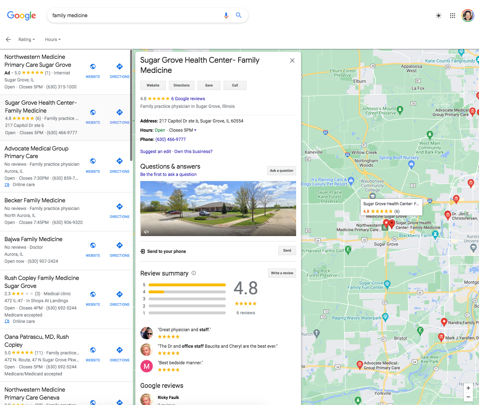Open the Hours filter dropdown
Screen dimensions: 479x405
[53, 39]
